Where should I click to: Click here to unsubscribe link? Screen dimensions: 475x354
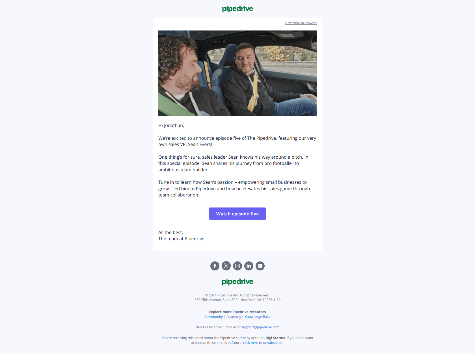pos(263,343)
